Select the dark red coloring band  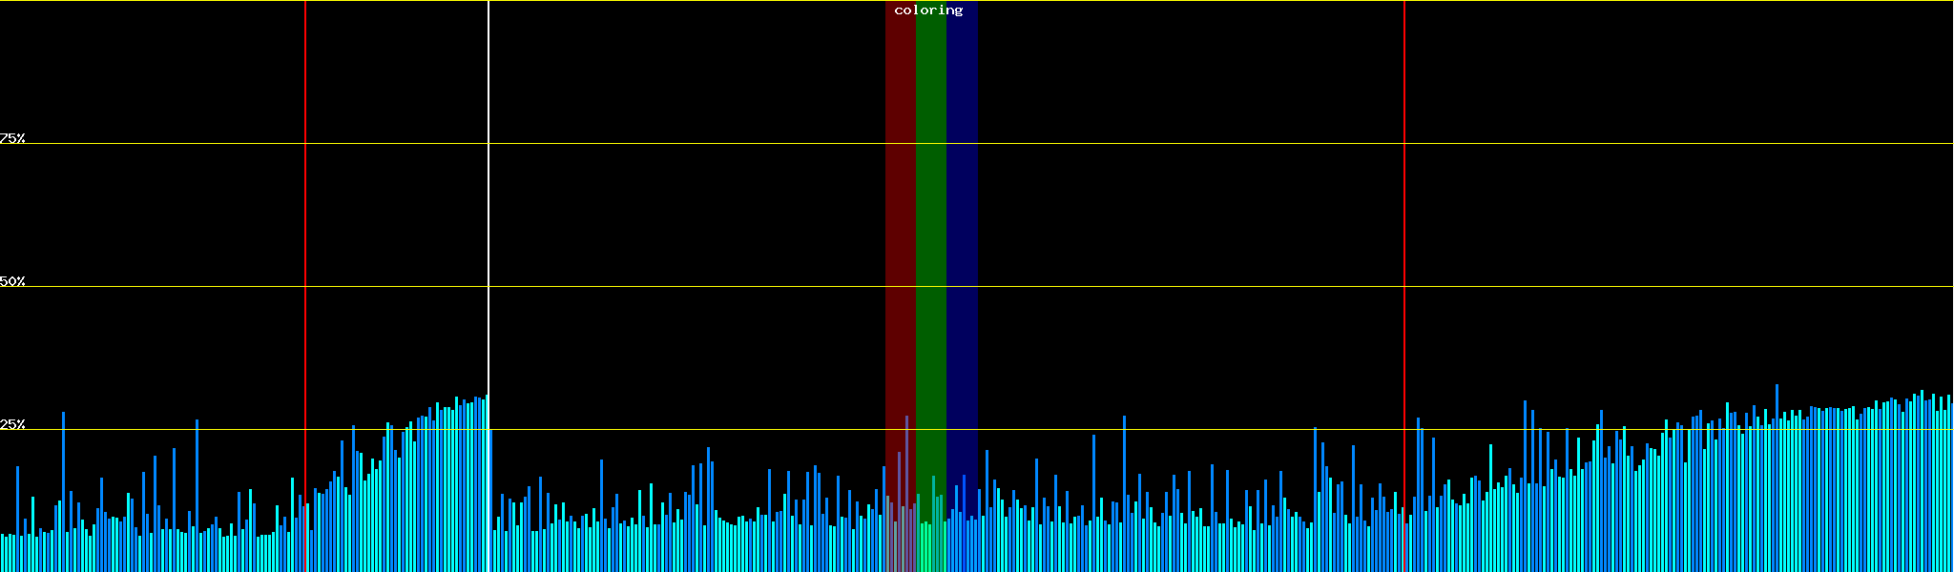pos(900,238)
